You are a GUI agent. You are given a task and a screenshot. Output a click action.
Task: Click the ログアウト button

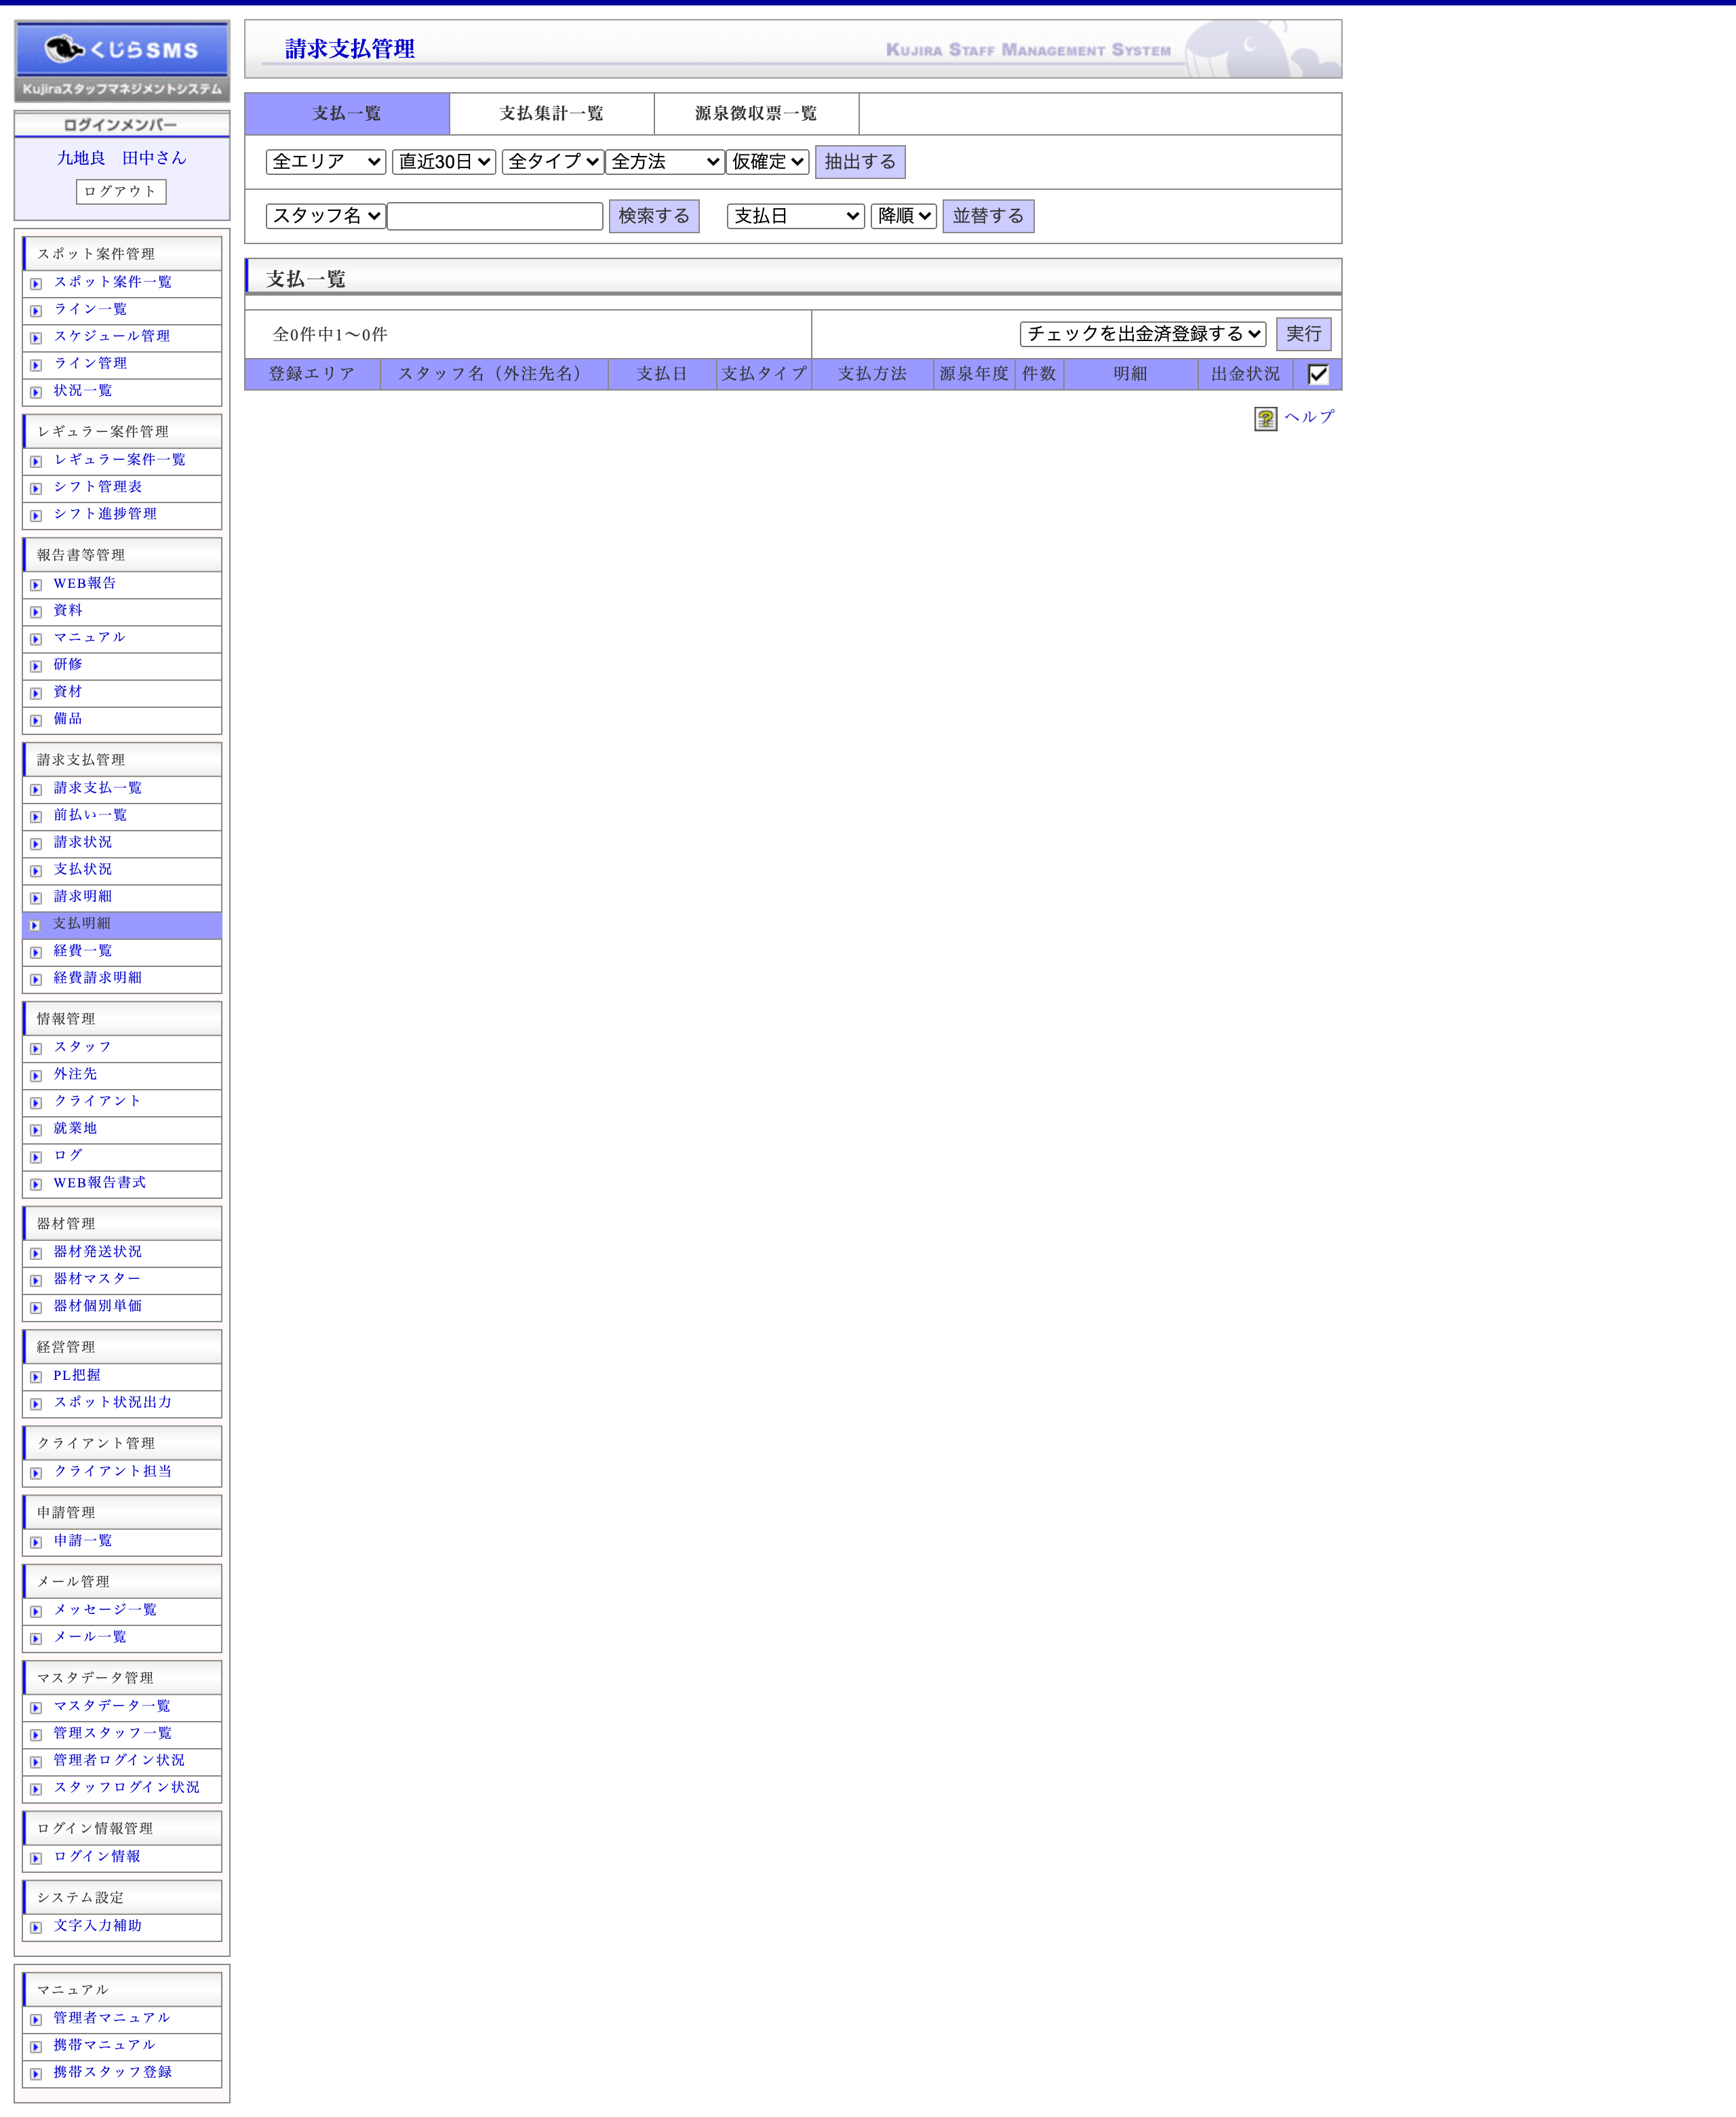[121, 191]
